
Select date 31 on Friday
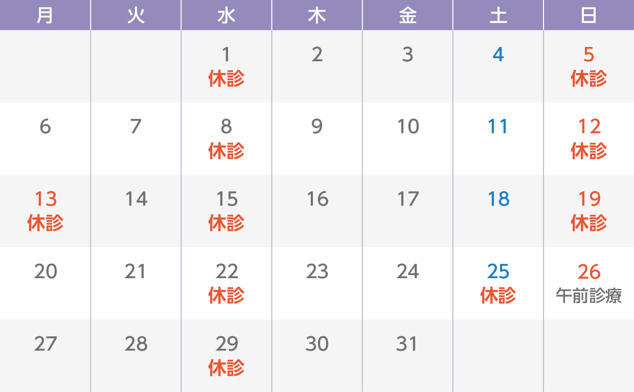tap(407, 356)
